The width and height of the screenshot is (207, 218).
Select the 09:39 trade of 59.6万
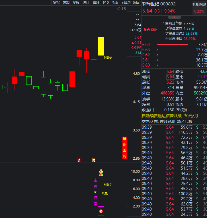pos(174,127)
